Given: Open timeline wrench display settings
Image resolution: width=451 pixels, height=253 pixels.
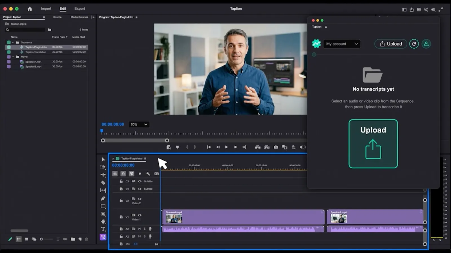Looking at the screenshot, I should 148,174.
